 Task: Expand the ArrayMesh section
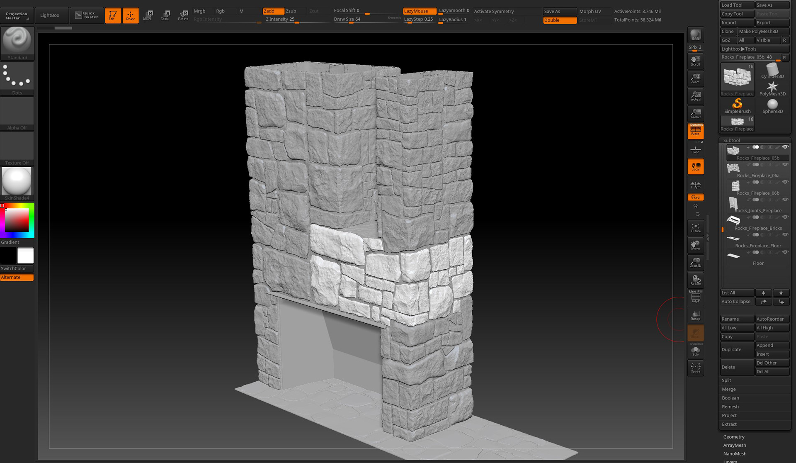[734, 445]
